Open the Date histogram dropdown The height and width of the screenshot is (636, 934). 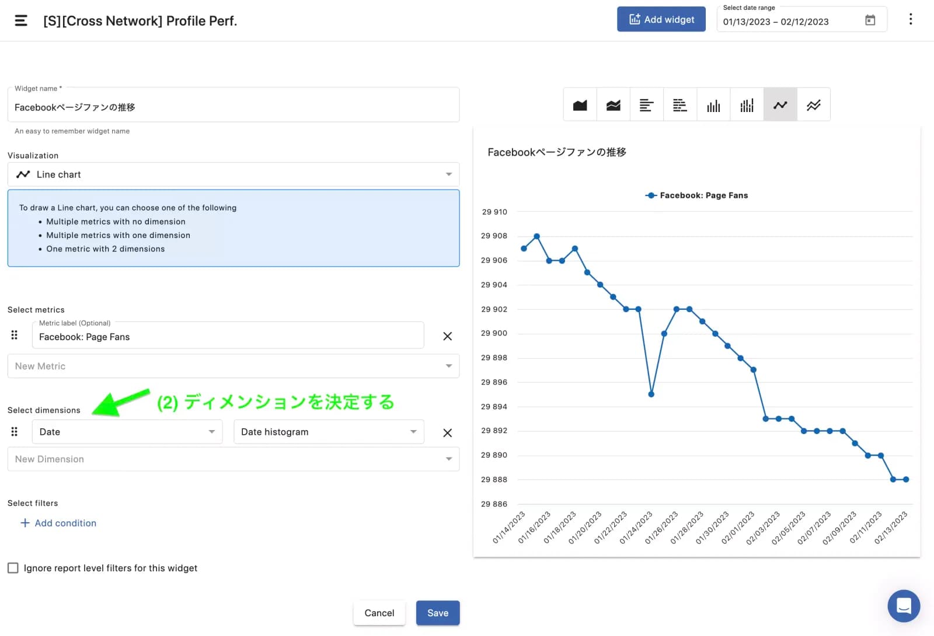pyautogui.click(x=329, y=432)
